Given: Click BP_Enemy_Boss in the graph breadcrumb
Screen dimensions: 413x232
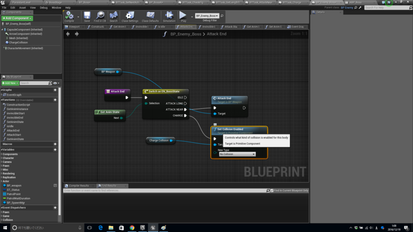Looking at the screenshot, I should [186, 34].
